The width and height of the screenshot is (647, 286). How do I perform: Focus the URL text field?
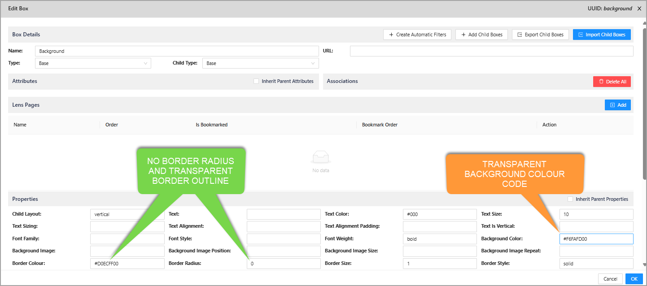pos(491,51)
